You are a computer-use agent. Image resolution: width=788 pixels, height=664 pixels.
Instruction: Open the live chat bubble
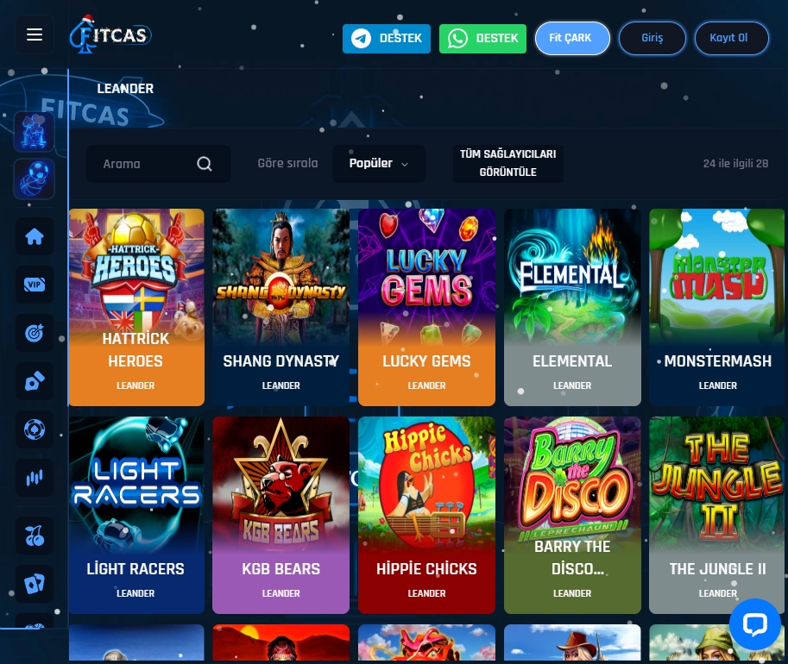(755, 623)
